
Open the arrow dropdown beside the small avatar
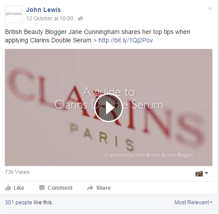(x=207, y=173)
